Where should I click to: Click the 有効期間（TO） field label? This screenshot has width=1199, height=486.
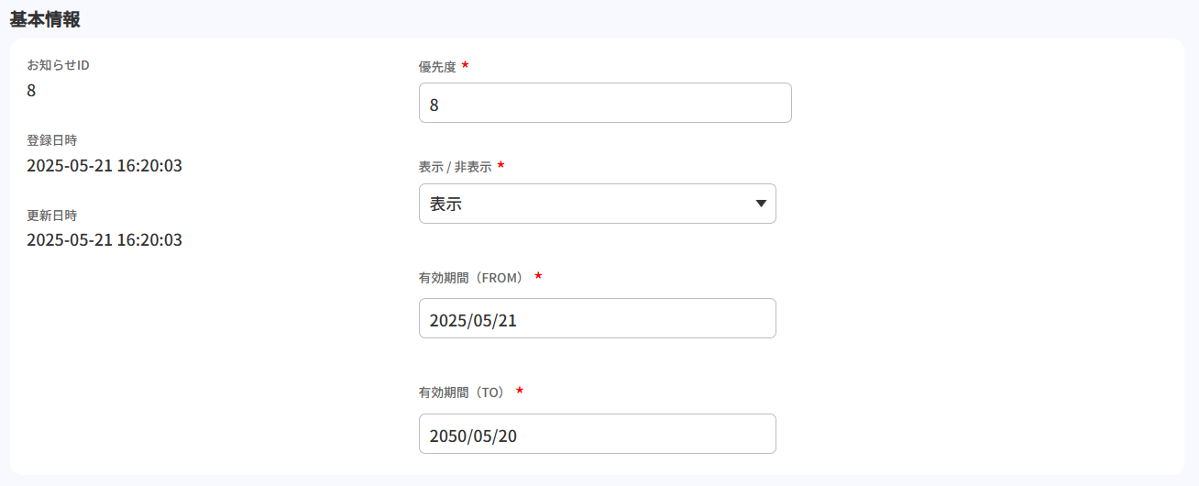click(462, 392)
